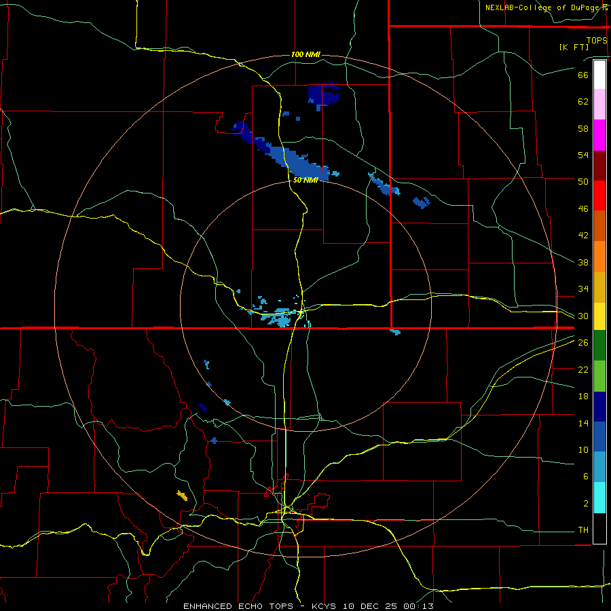This screenshot has height=611, width=611.
Task: Select the bright red legend swatch
Action: point(599,196)
